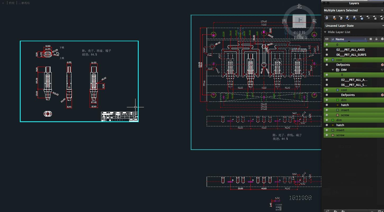Click color swatch of top-level dim layer

[x=333, y=120]
